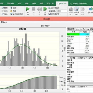Click the 中间值 statistics row
This screenshot has height=93, width=93.
coord(80,67)
